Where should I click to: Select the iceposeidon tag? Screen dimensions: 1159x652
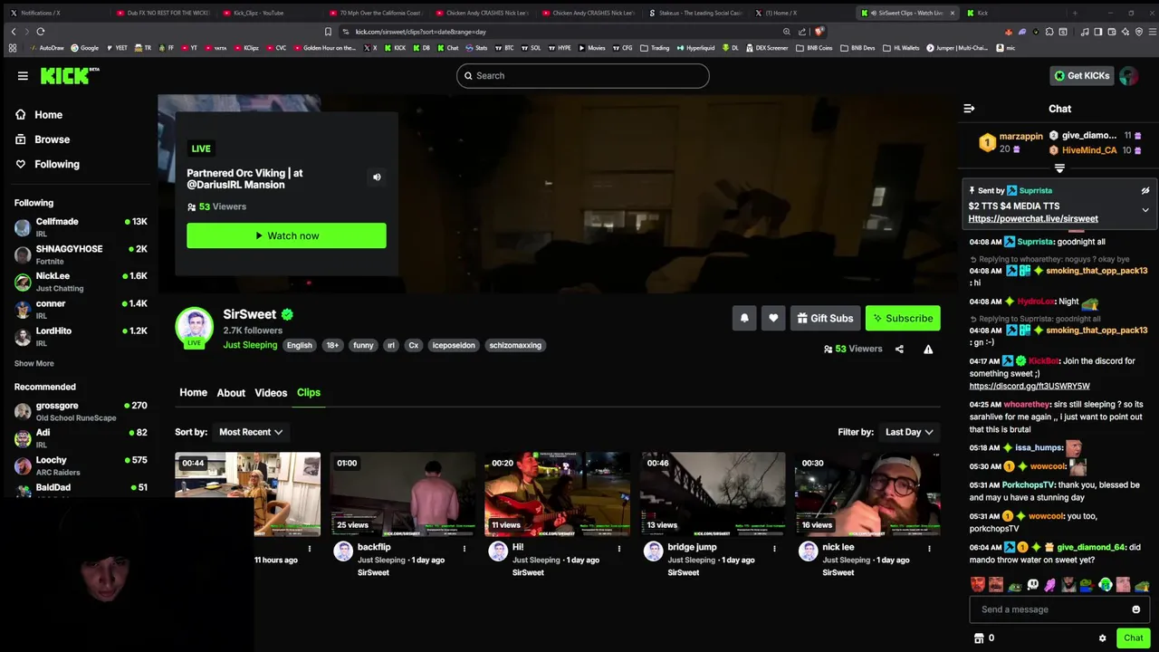[x=454, y=345]
